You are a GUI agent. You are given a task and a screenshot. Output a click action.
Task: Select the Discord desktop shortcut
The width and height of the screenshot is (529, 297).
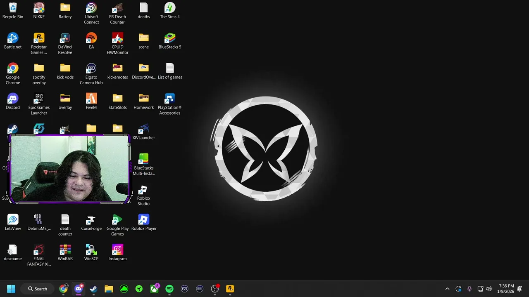click(13, 101)
